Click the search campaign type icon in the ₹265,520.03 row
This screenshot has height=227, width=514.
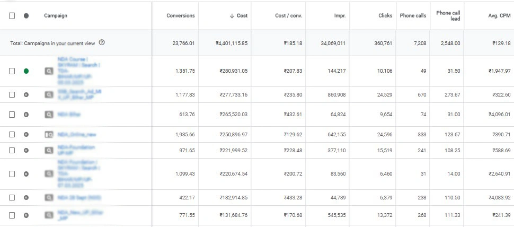(x=49, y=114)
